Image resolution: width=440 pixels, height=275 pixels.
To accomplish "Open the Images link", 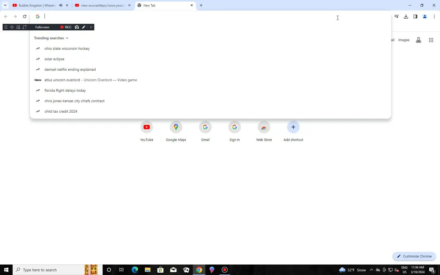I will [404, 40].
